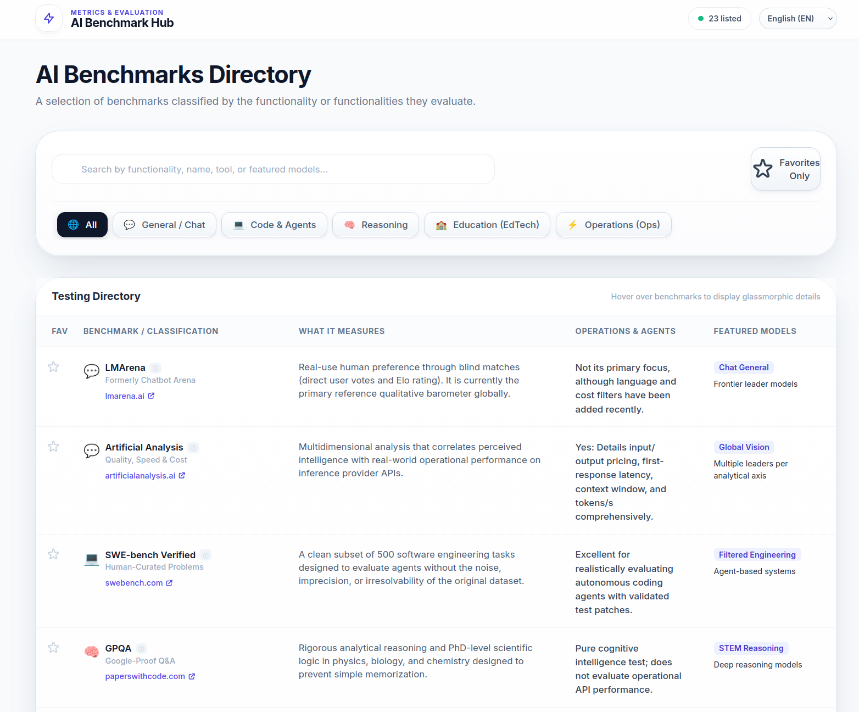Screen dimensions: 859x712
Task: Click the benchmark search input field
Action: [273, 169]
